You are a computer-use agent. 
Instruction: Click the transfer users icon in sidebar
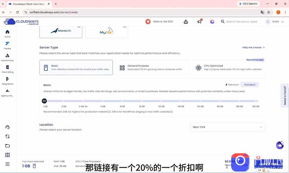coord(7,136)
